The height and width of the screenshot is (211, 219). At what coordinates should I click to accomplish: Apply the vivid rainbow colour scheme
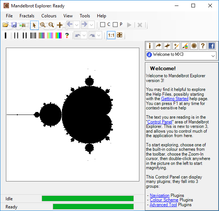(x=59, y=35)
